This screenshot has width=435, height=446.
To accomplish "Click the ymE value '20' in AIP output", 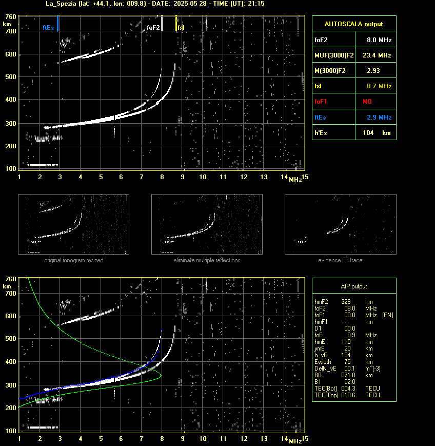I will [347, 348].
